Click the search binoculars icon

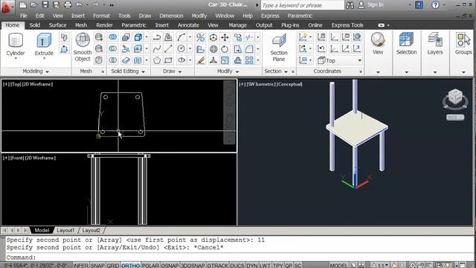pos(350,5)
